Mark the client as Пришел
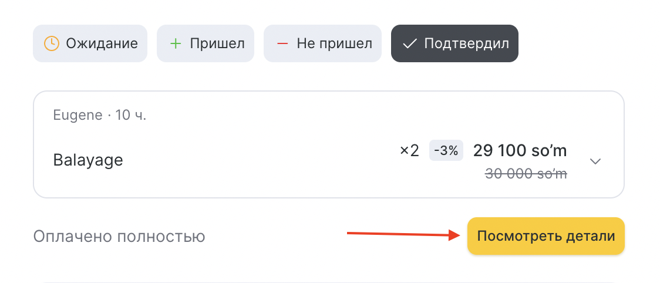Viewport: 660px width, 283px height. pyautogui.click(x=206, y=43)
